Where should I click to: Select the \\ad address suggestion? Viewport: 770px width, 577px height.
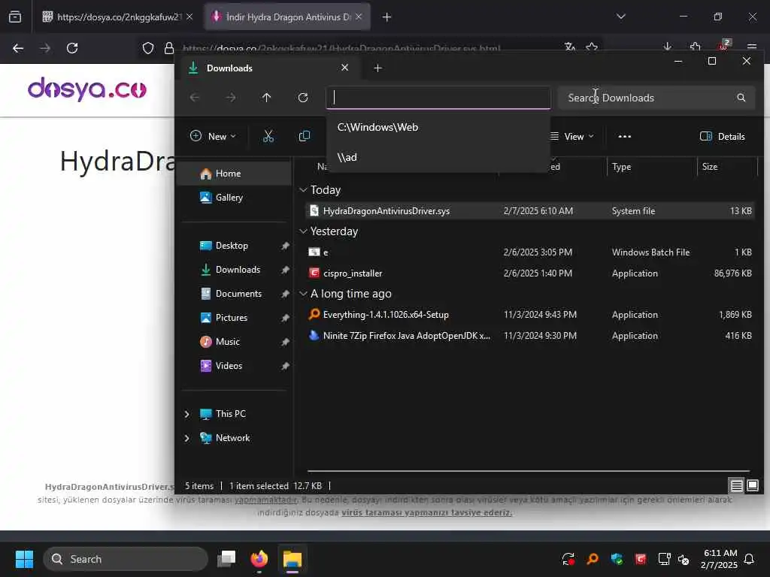click(x=438, y=157)
